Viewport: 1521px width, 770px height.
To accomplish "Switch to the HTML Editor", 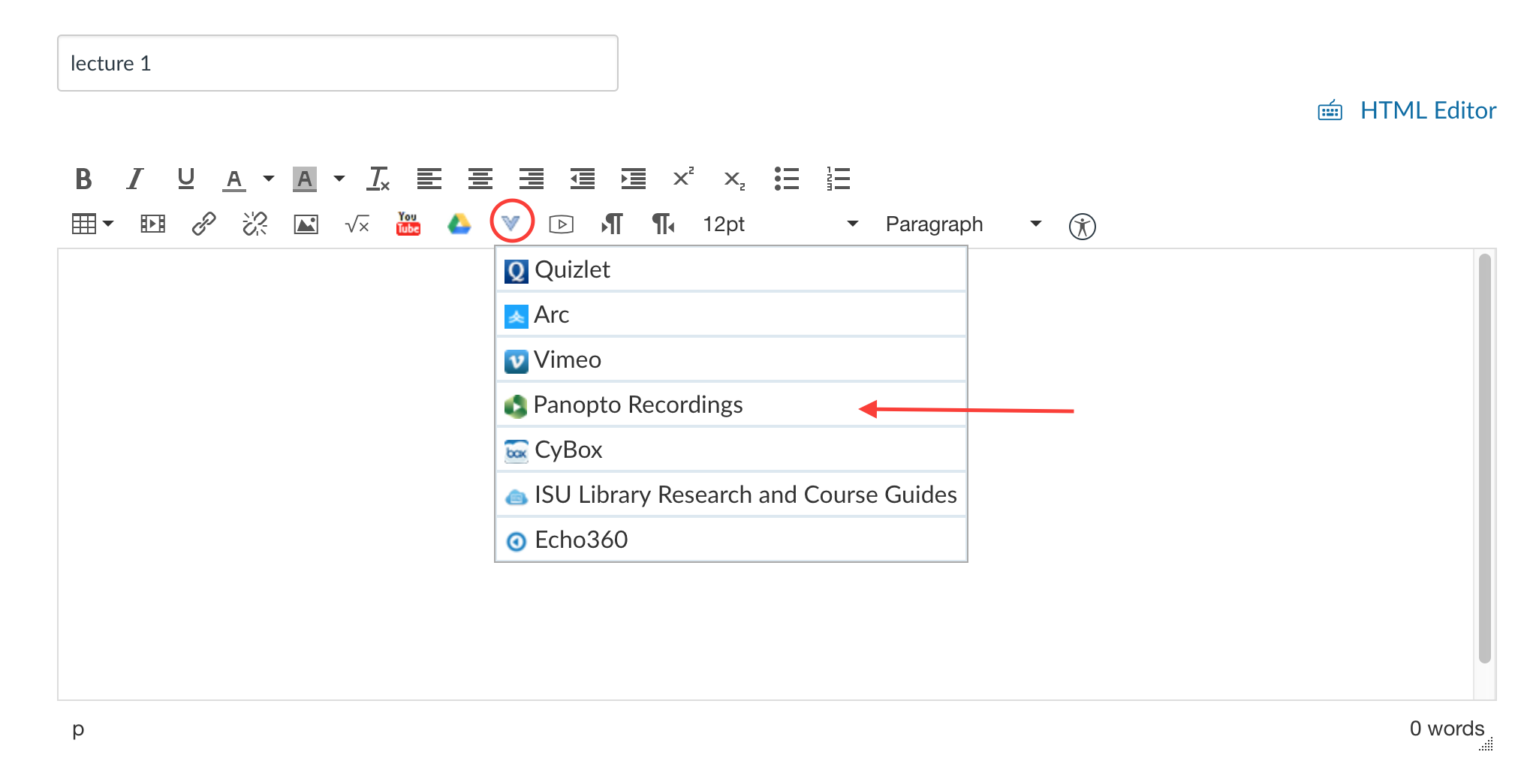I will pos(1428,110).
